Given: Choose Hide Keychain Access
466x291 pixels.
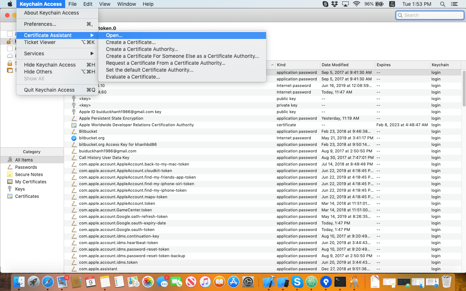Looking at the screenshot, I should click(57, 65).
